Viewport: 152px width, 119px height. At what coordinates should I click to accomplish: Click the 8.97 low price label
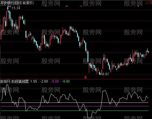(106, 74)
